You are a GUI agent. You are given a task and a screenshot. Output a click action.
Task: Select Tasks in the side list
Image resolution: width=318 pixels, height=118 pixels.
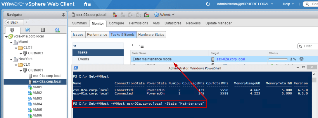[98, 52]
